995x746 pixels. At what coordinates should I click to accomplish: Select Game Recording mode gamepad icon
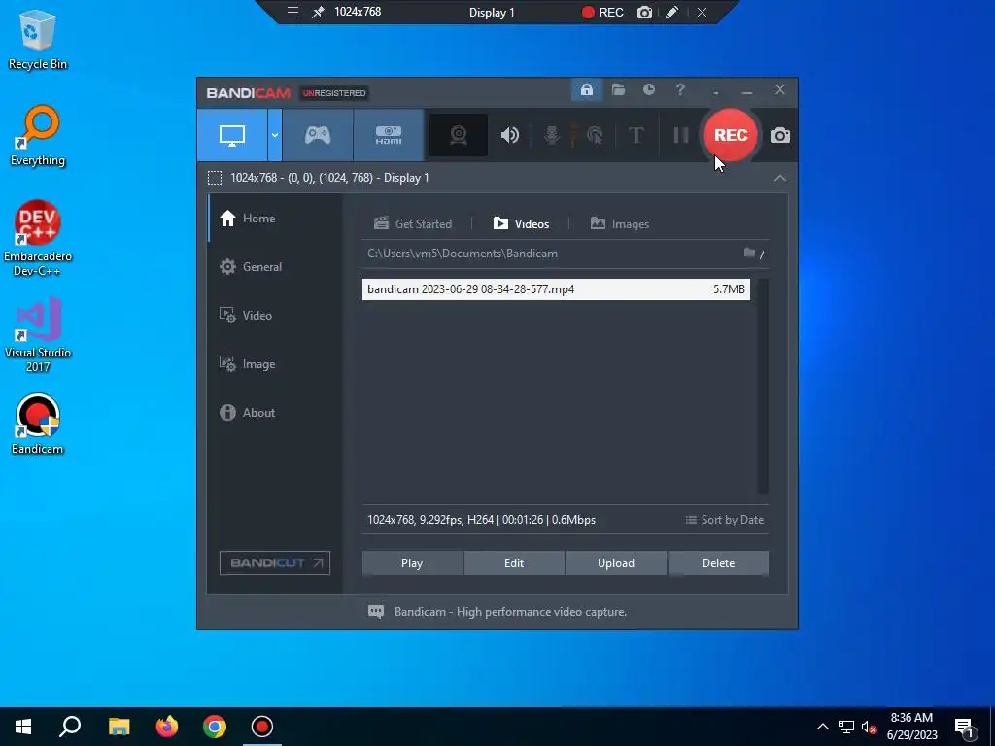[318, 135]
